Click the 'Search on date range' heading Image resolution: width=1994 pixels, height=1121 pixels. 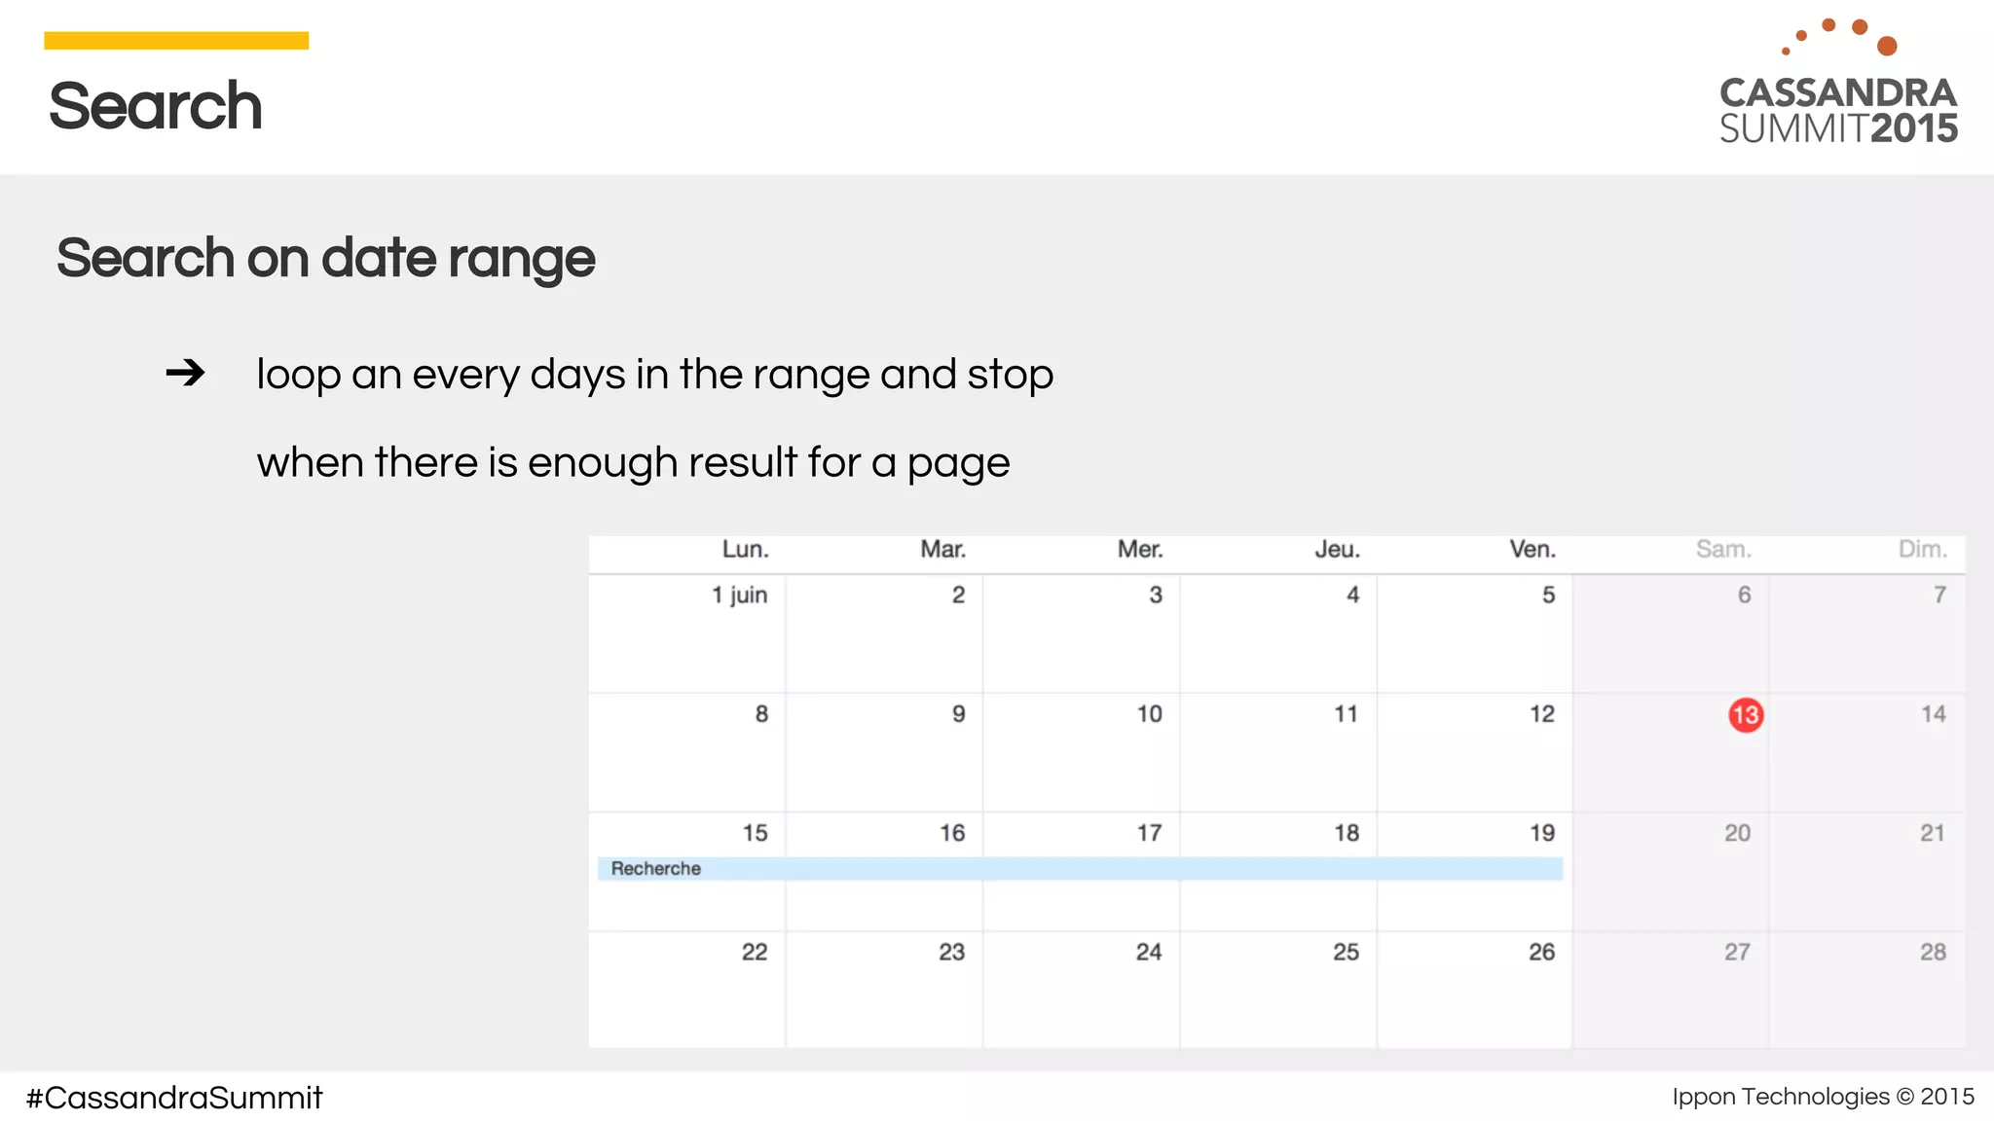coord(325,258)
